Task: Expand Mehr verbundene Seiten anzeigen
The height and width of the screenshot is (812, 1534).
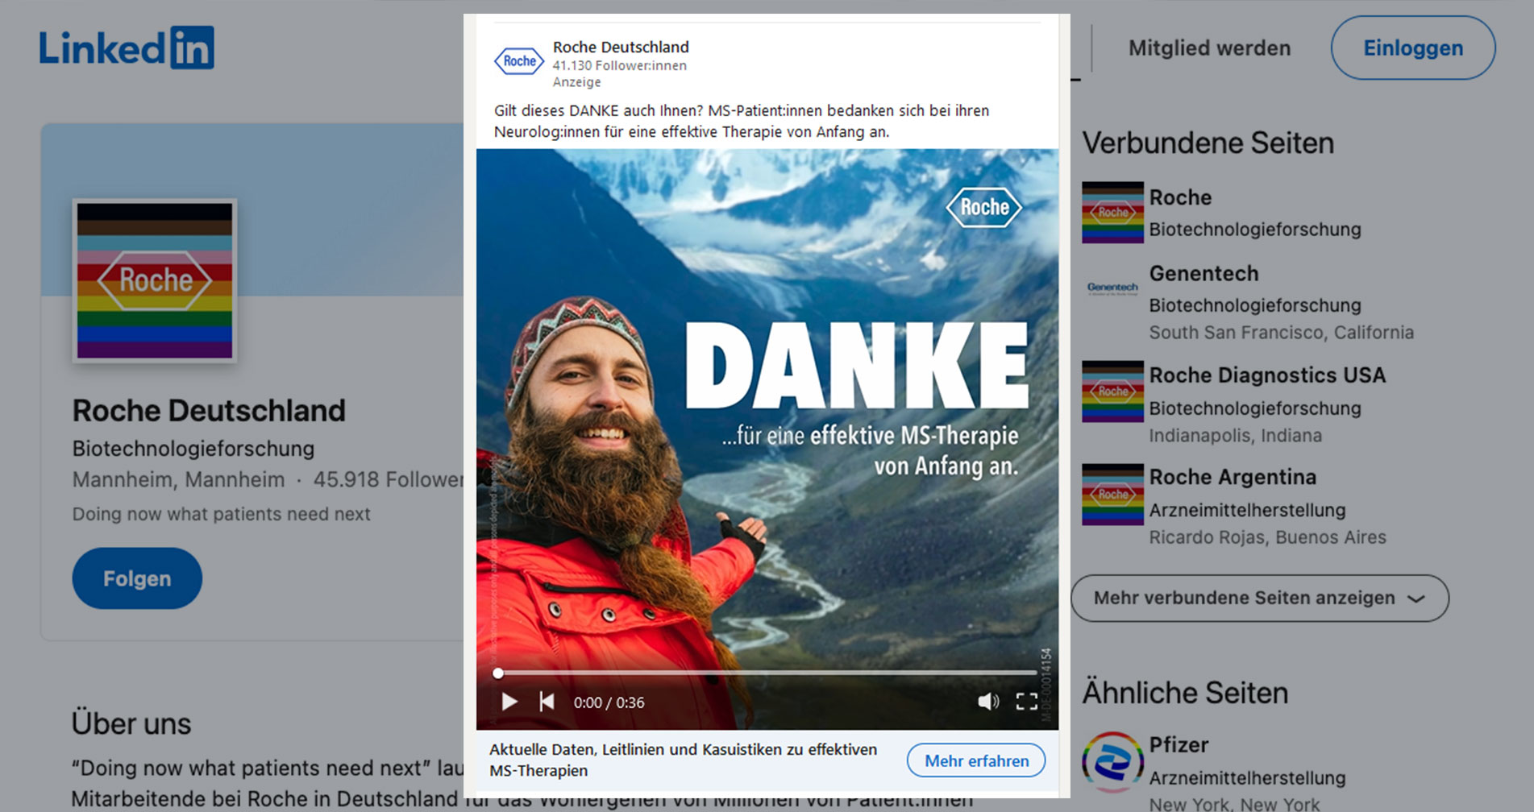Action: click(x=1259, y=598)
